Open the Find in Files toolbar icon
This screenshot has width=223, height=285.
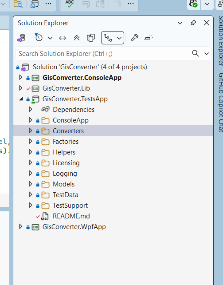click(18, 4)
